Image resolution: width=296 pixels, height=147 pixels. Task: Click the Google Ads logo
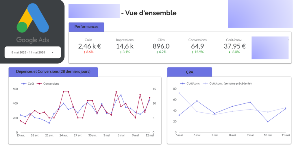(x=32, y=23)
